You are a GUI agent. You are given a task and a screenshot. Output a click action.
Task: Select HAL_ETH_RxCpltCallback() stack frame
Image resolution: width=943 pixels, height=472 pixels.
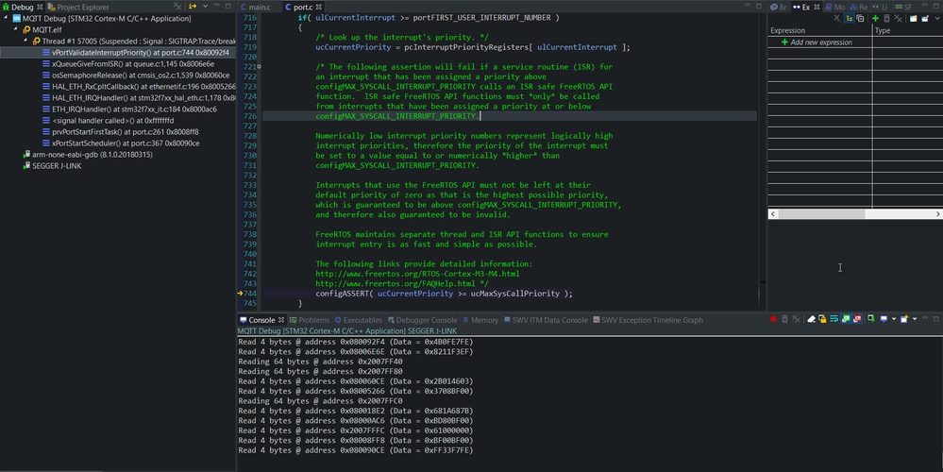click(139, 87)
